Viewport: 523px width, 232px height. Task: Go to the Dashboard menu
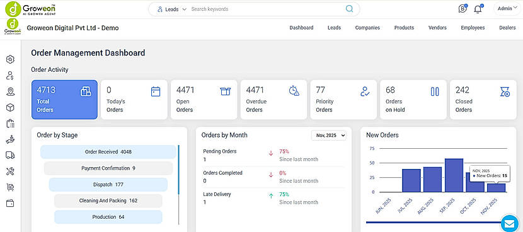301,28
